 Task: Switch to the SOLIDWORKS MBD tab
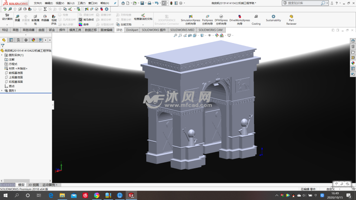click(182, 30)
